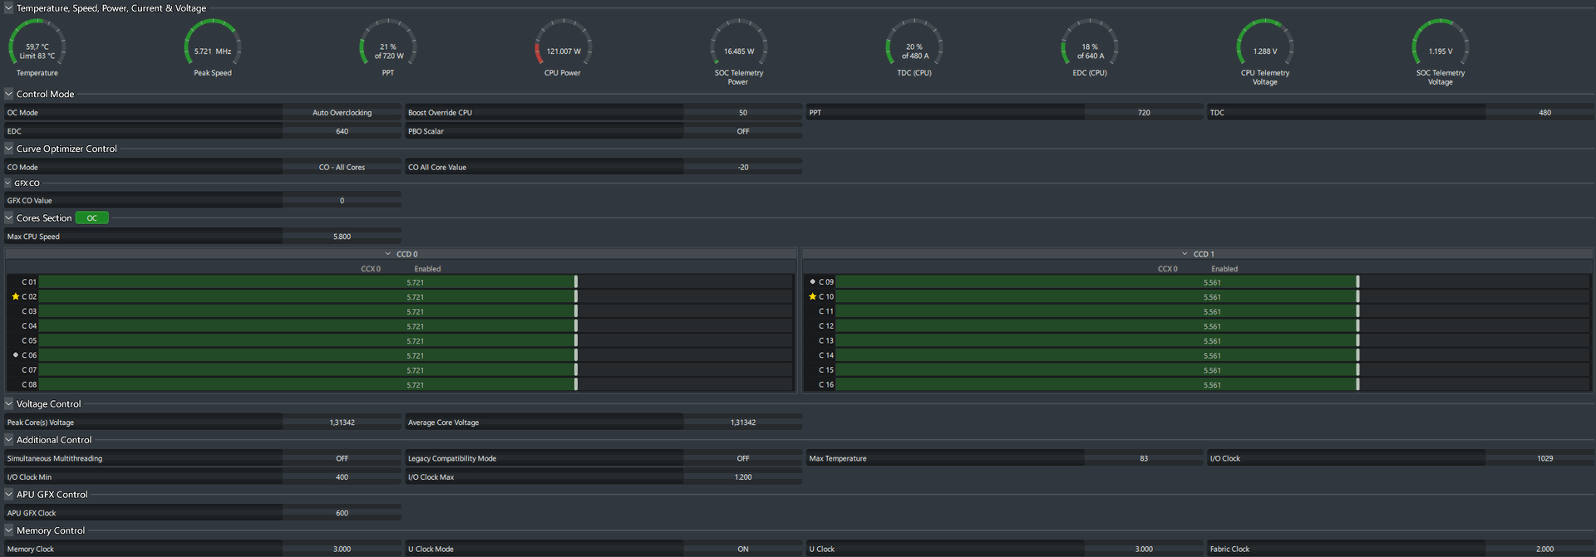Select the OC Mode value Auto Overclocking
Viewport: 1596px width, 557px height.
coord(342,113)
